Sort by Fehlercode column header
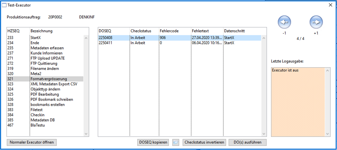 coord(169,31)
